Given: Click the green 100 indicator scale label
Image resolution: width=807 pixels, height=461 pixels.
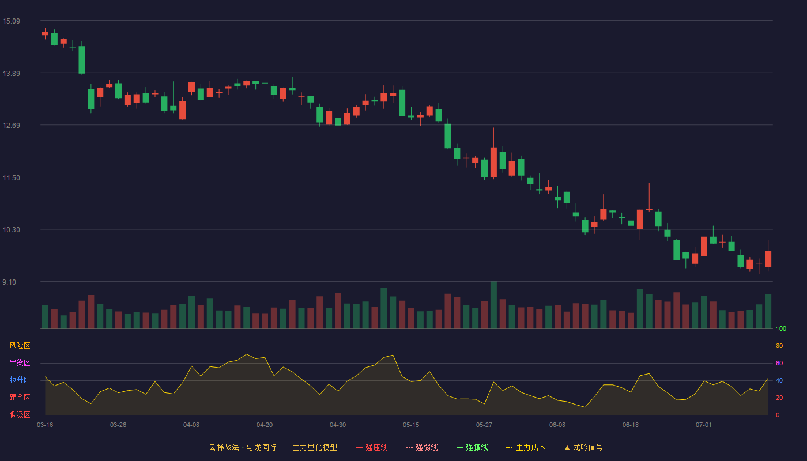Looking at the screenshot, I should point(781,329).
